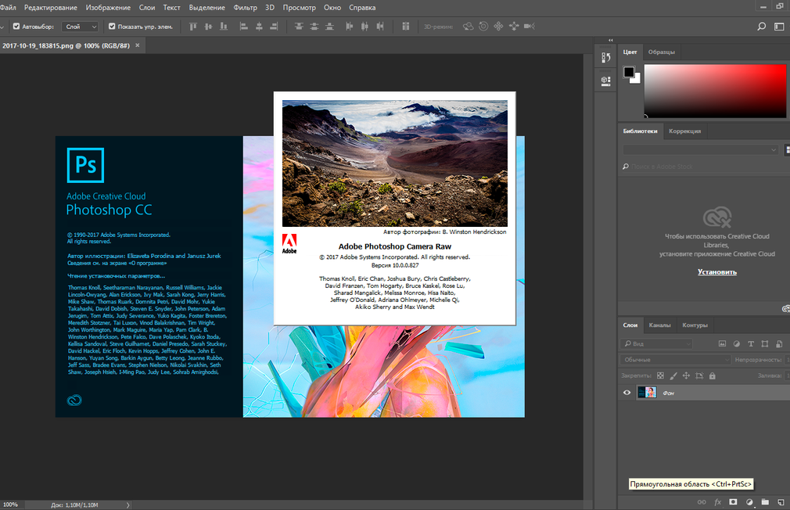This screenshot has height=510, width=790.
Task: Open the Фильтр menu
Action: 245,8
